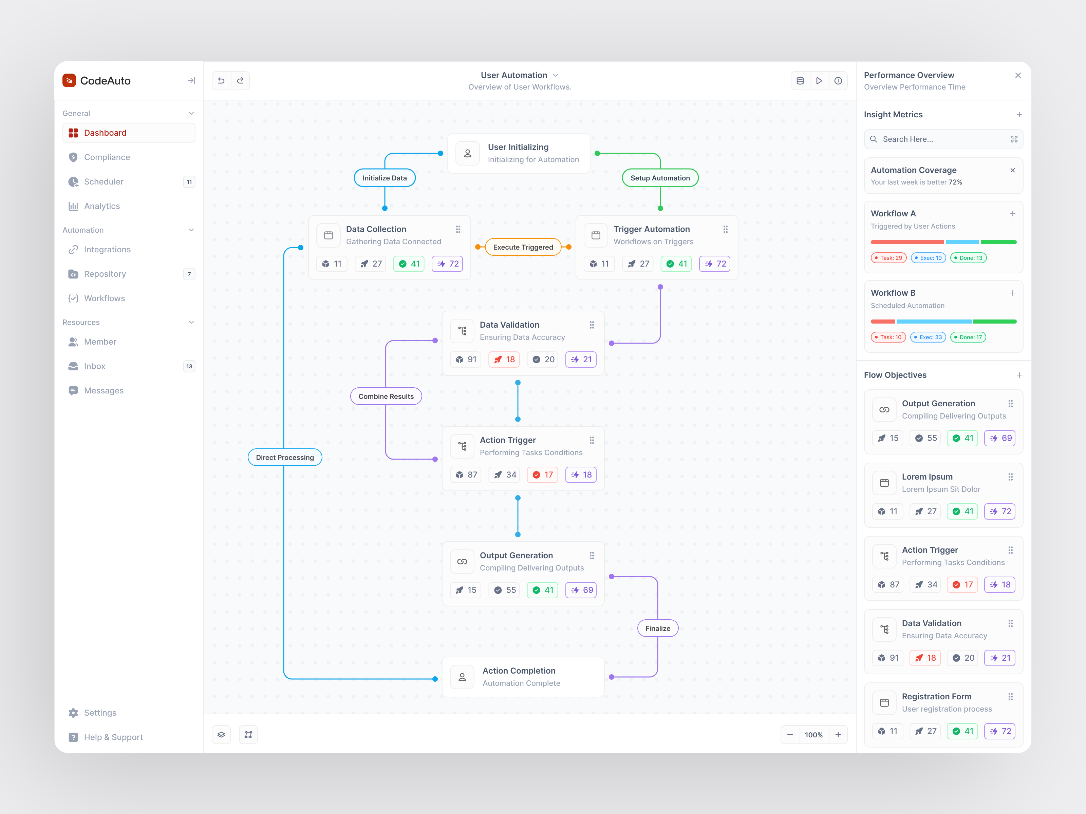Open Compliance in the sidebar
The height and width of the screenshot is (814, 1086).
click(x=107, y=157)
